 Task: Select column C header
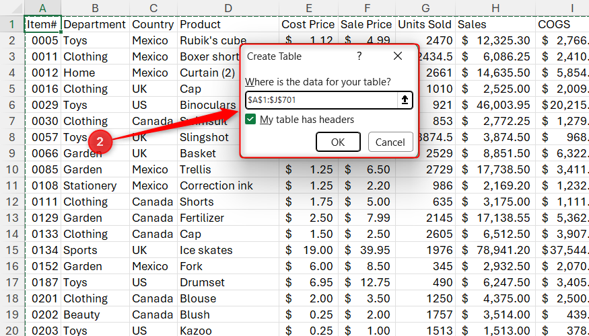click(153, 8)
